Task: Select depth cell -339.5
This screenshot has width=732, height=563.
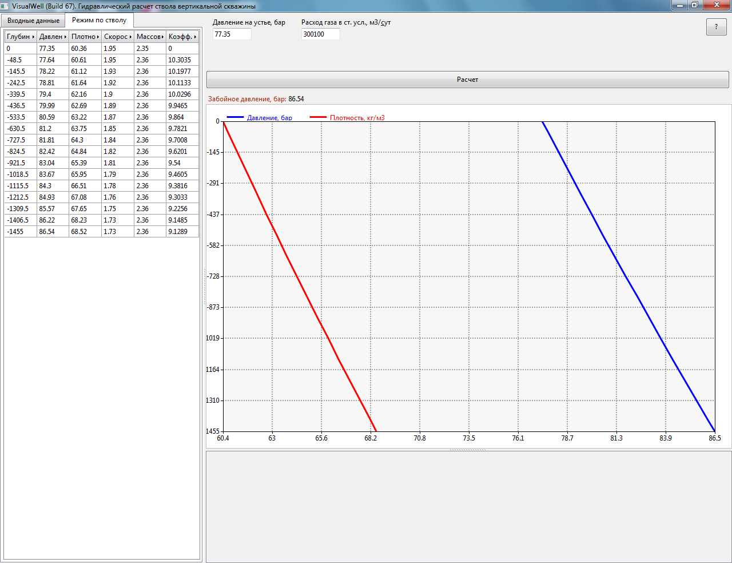Action: coord(21,94)
